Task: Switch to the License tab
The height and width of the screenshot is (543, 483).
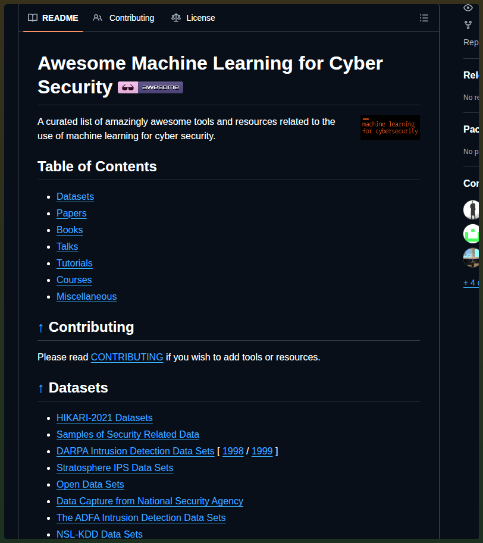Action: (193, 18)
